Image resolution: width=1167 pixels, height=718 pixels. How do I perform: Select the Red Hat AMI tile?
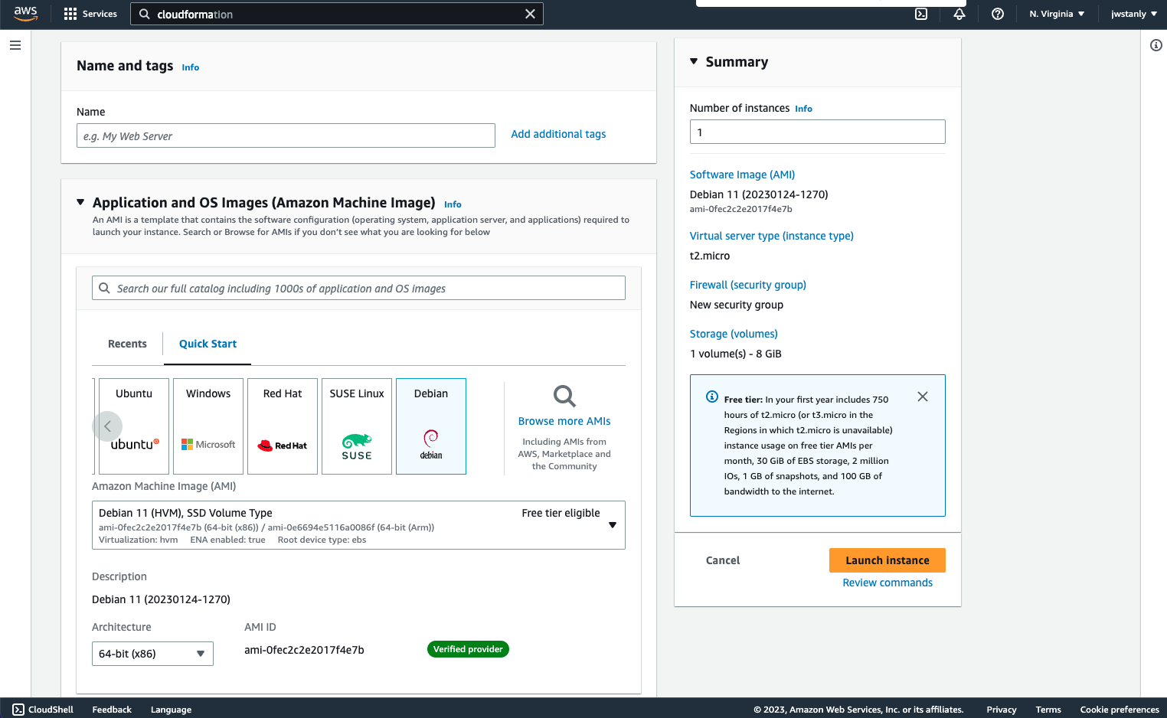point(283,426)
